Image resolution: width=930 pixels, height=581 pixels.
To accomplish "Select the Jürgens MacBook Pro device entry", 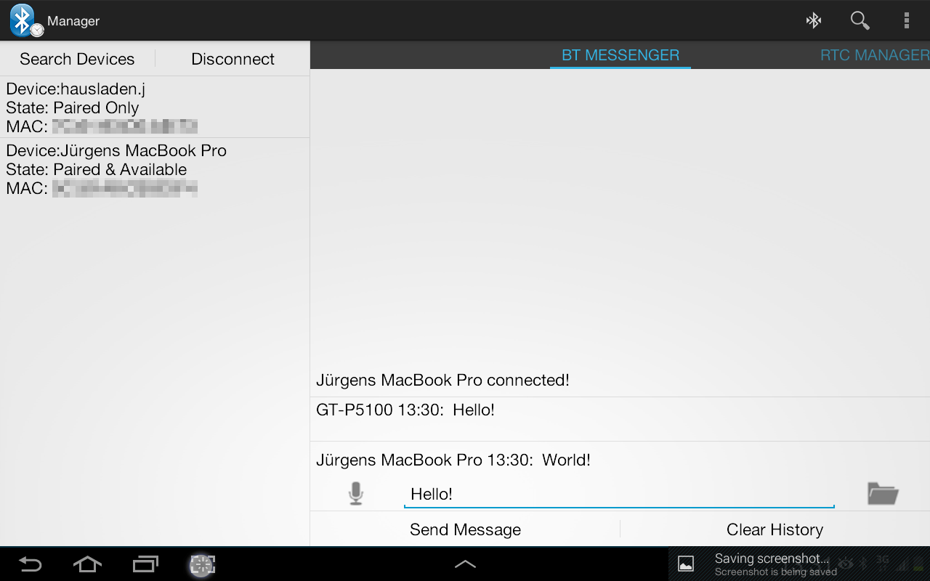I will coord(155,169).
